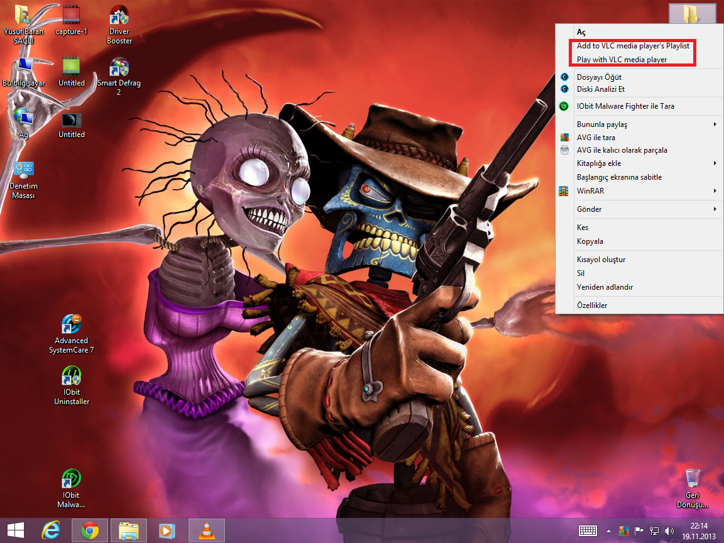Select the Bu bilgisayar desktop icon

[23, 72]
